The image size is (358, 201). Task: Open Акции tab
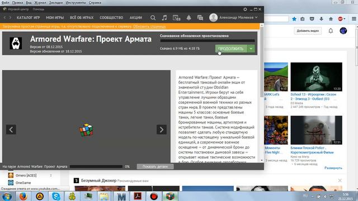coord(136,17)
